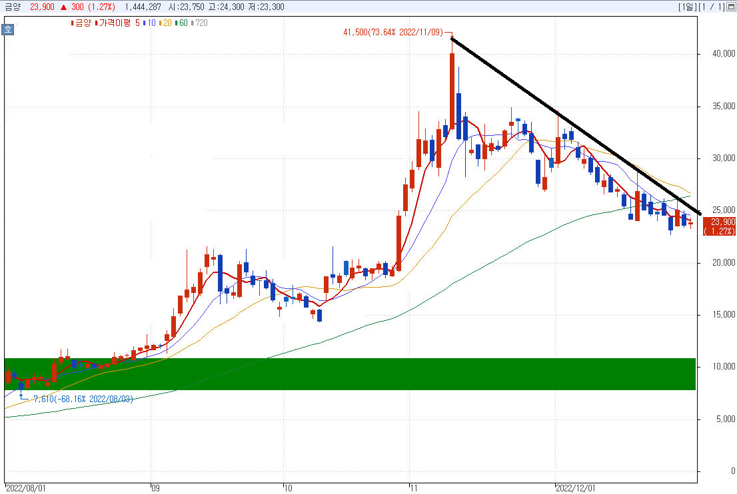Click the 금양 stock name in header
This screenshot has width=737, height=494.
[13, 7]
